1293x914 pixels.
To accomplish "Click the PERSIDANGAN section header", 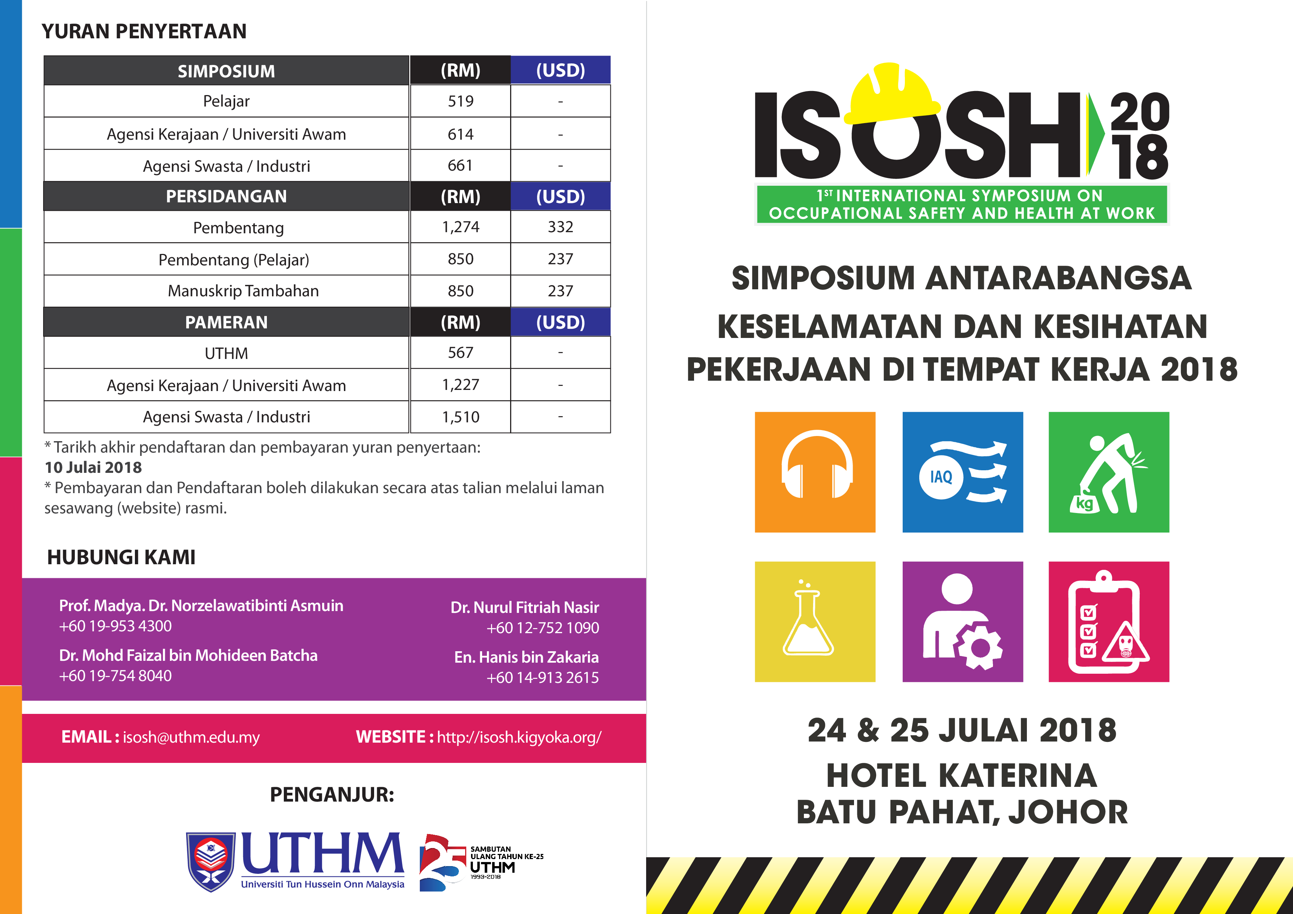I will tap(226, 196).
